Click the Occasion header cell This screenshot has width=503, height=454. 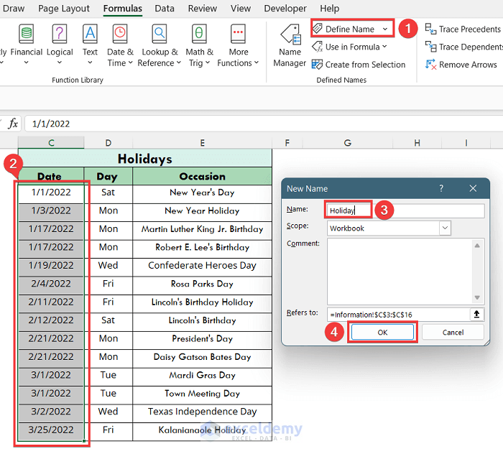pyautogui.click(x=202, y=176)
